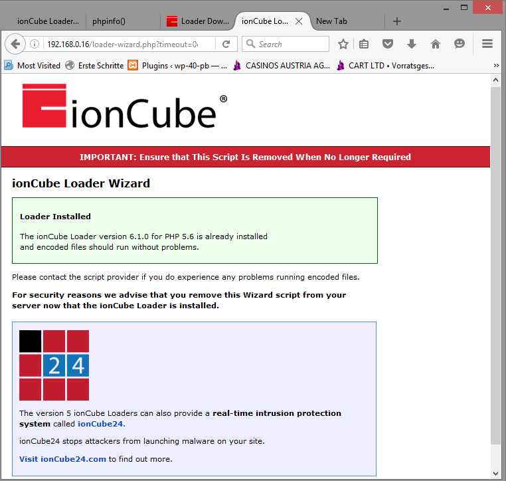This screenshot has height=481, width=506.
Task: Click the Pocket save icon
Action: coord(388,44)
